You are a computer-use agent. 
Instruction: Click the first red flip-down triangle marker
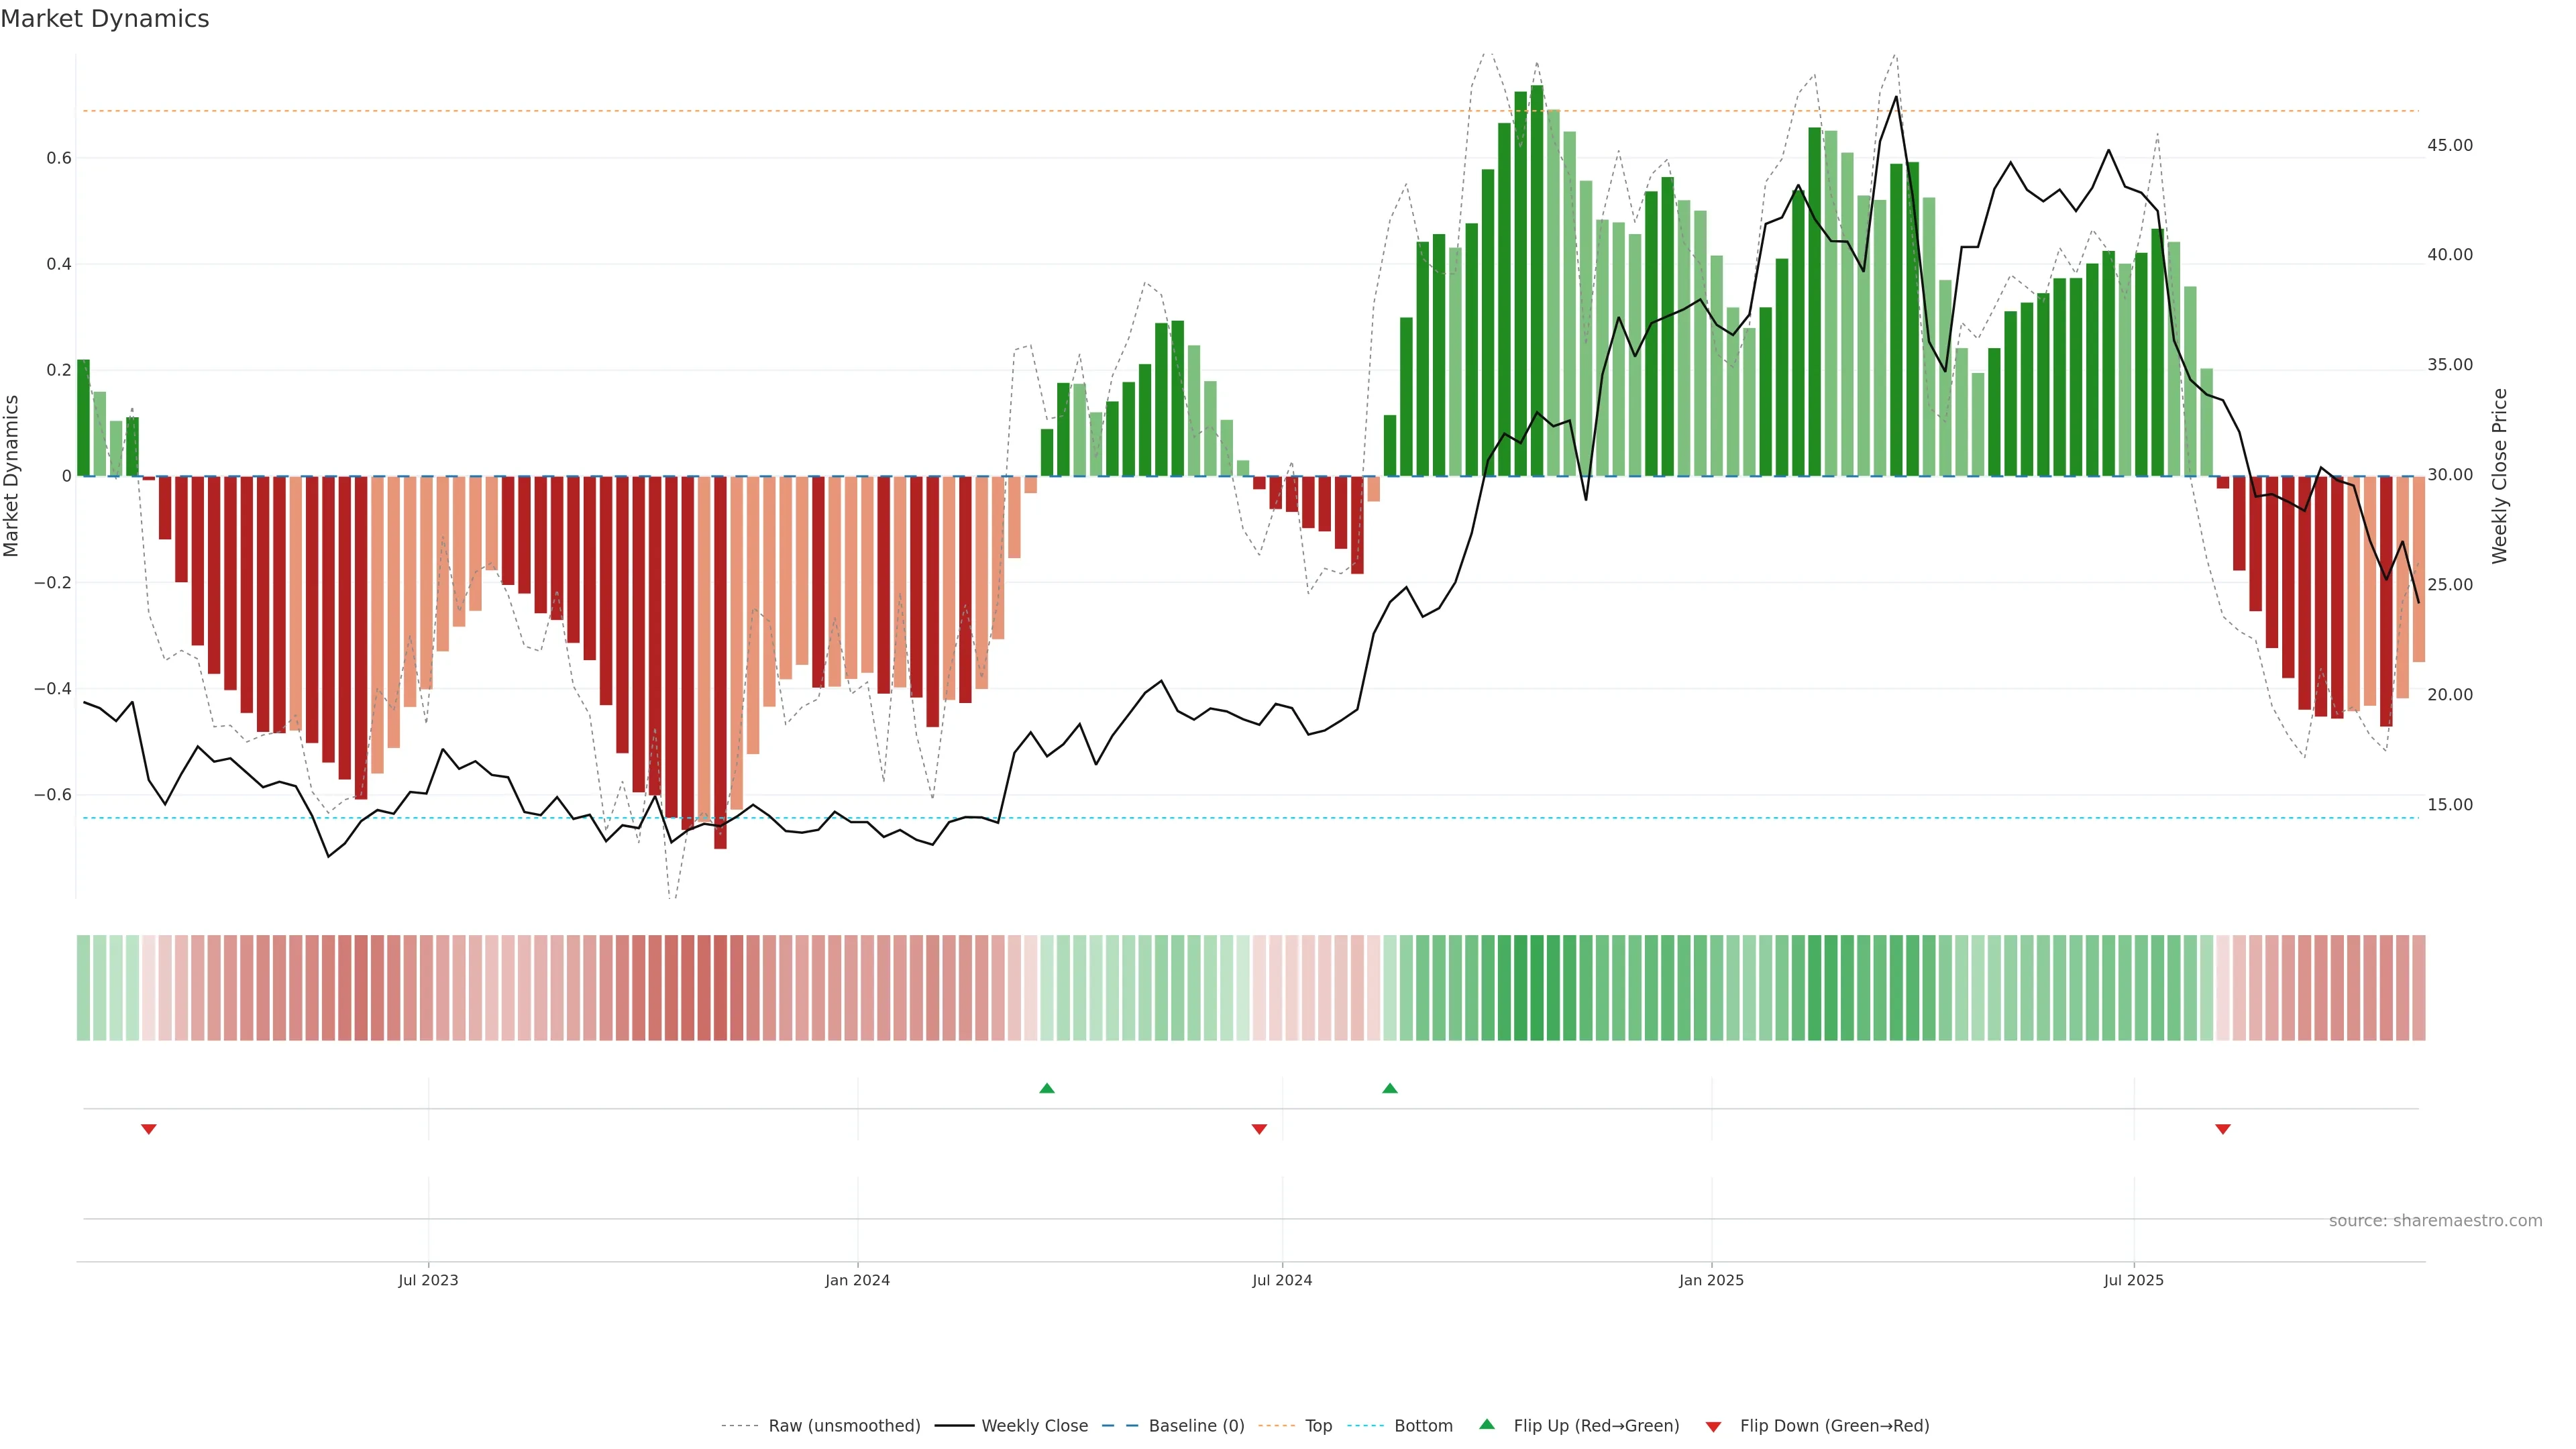pos(149,1129)
